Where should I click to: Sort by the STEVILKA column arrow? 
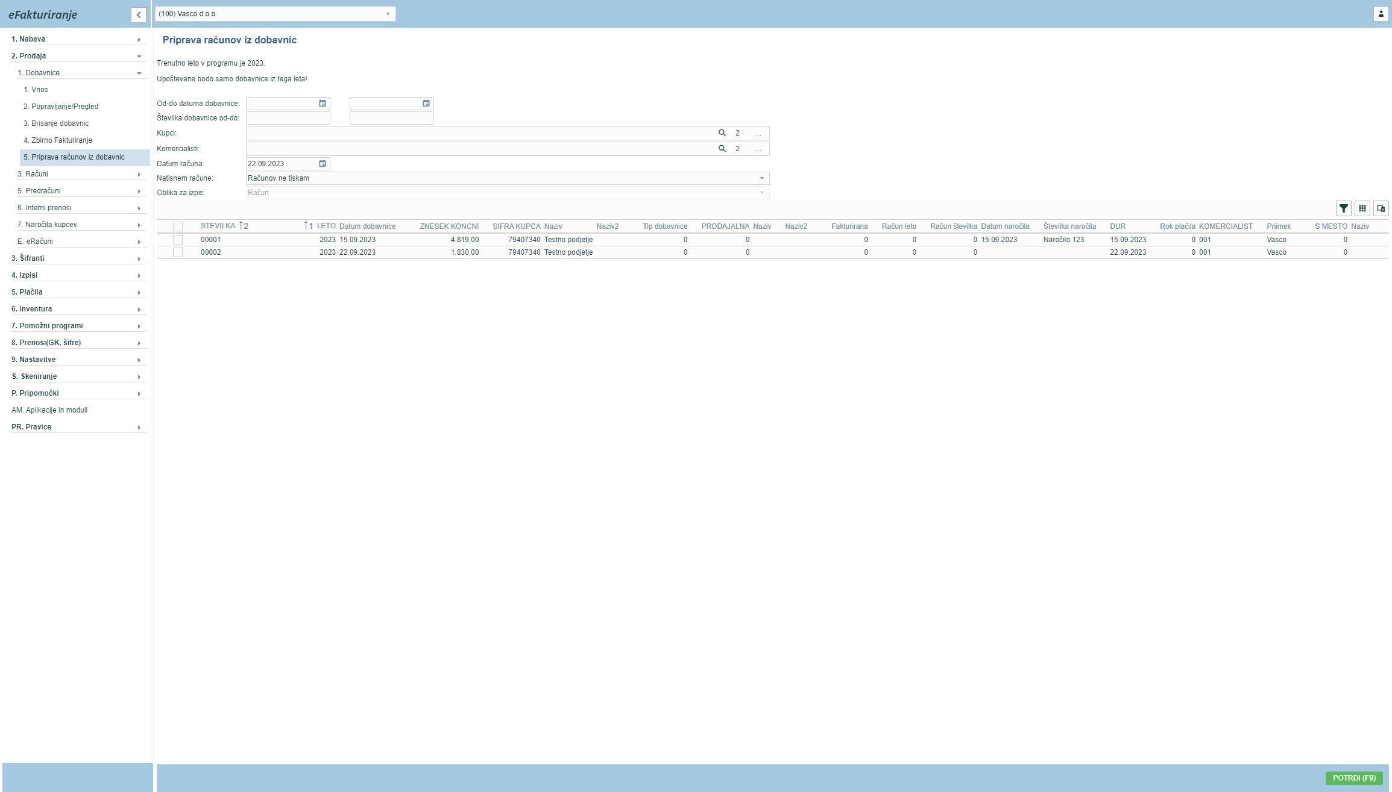tap(244, 226)
